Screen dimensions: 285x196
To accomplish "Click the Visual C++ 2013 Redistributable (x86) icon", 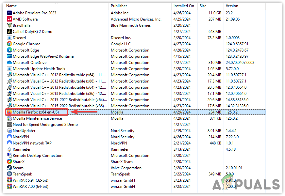I will pos(9,93).
